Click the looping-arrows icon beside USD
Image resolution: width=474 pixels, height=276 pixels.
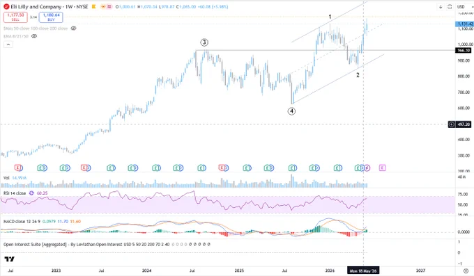click(450, 7)
